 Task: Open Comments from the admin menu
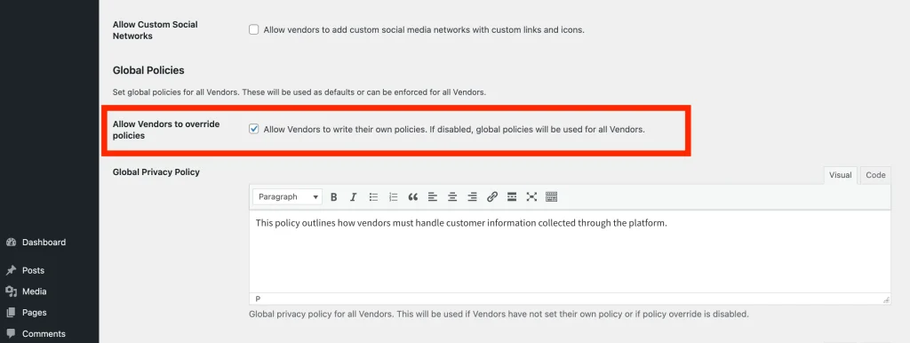point(44,334)
